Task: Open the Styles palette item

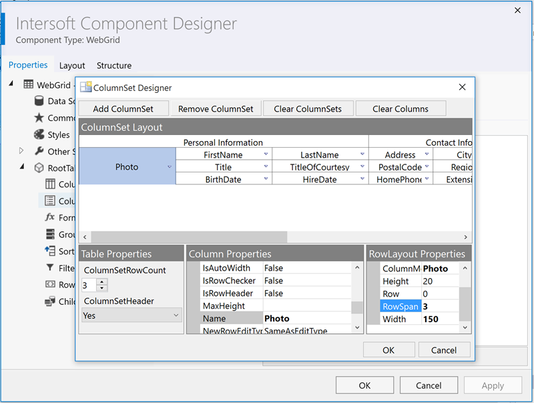Action: click(x=38, y=134)
